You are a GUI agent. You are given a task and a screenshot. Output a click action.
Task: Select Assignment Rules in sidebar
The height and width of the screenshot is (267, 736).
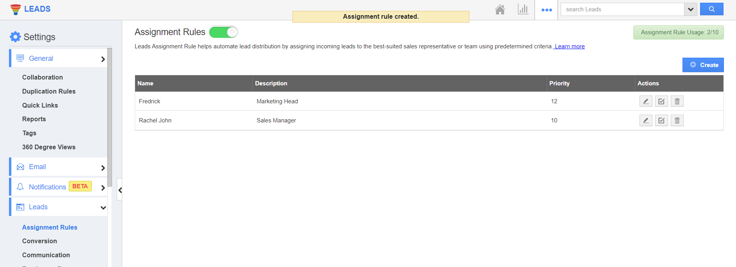[50, 227]
